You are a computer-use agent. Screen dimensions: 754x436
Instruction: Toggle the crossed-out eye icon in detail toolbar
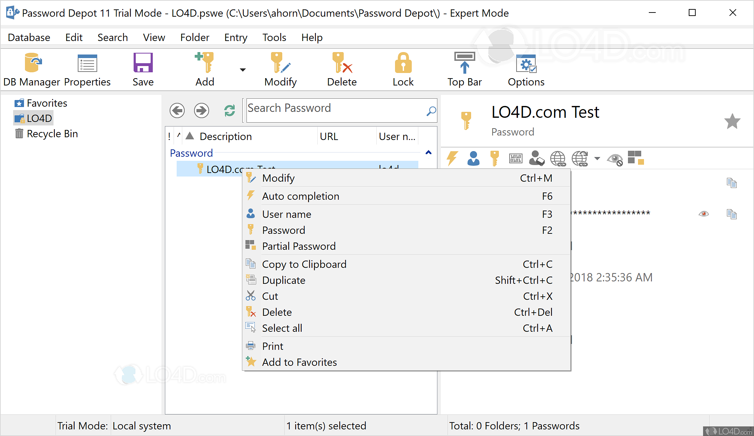click(x=614, y=159)
